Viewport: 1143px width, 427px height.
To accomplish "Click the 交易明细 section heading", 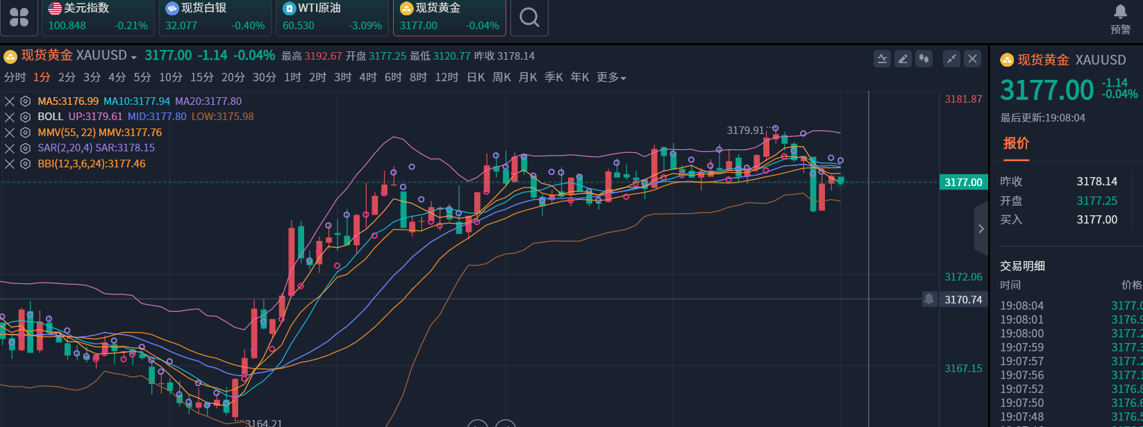I will click(1022, 266).
